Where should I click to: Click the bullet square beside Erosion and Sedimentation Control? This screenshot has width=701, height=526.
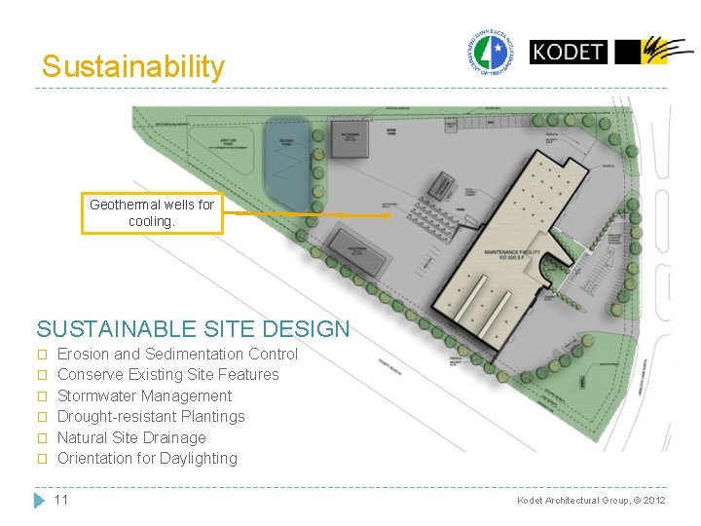(x=43, y=356)
